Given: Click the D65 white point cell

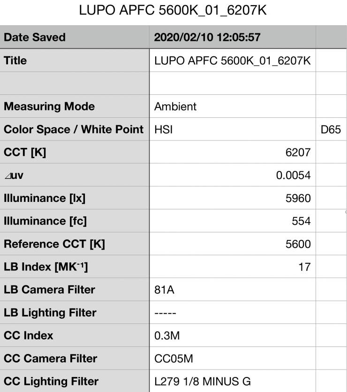Looking at the screenshot, I should 331,130.
